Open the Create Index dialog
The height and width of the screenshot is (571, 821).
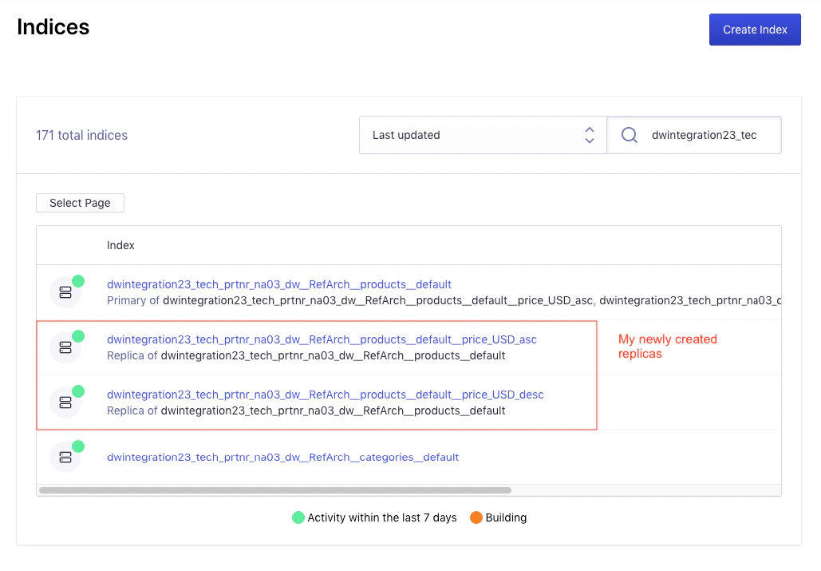click(x=754, y=29)
